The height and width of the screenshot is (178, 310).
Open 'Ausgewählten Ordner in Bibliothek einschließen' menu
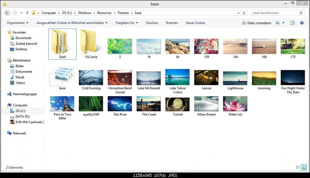pos(72,23)
